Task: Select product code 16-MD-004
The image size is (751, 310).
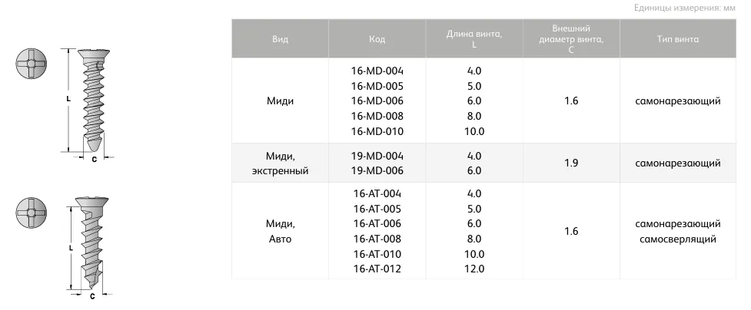Action: click(x=377, y=71)
